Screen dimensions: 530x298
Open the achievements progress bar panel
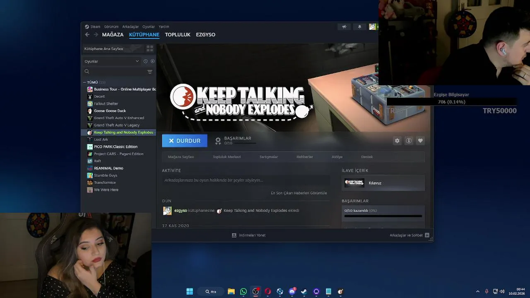pos(383,213)
